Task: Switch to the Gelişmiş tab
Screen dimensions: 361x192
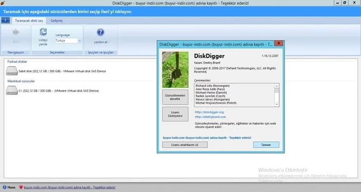Action: coord(57,20)
